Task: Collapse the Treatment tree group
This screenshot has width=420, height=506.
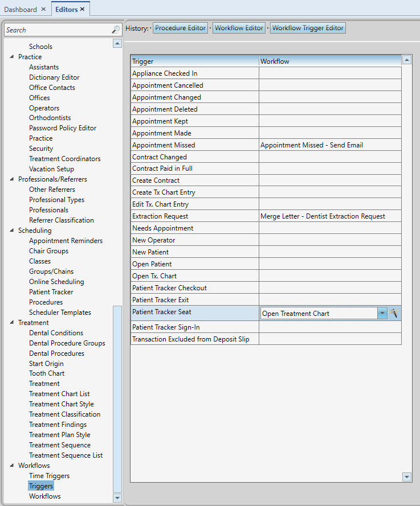Action: pyautogui.click(x=12, y=322)
